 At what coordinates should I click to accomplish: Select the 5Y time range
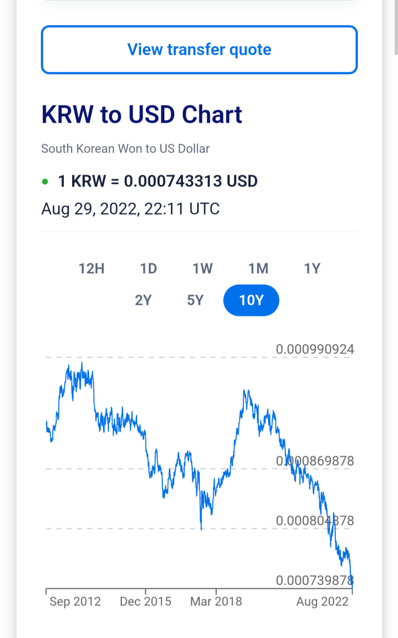(x=195, y=301)
